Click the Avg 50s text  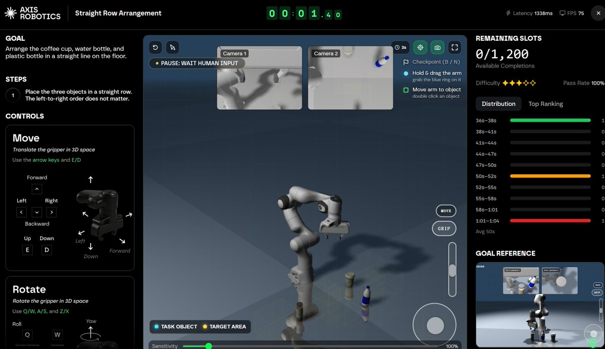(485, 232)
